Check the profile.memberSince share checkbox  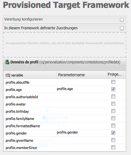pyautogui.click(x=113, y=147)
